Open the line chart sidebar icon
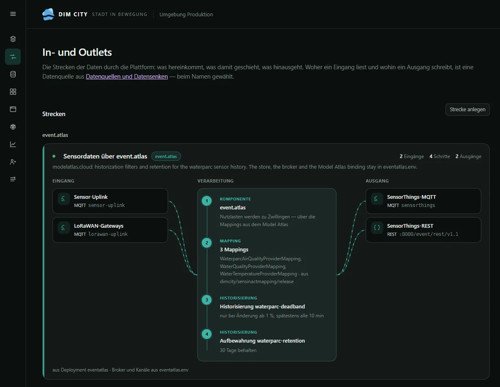The image size is (500, 387). pyautogui.click(x=13, y=144)
